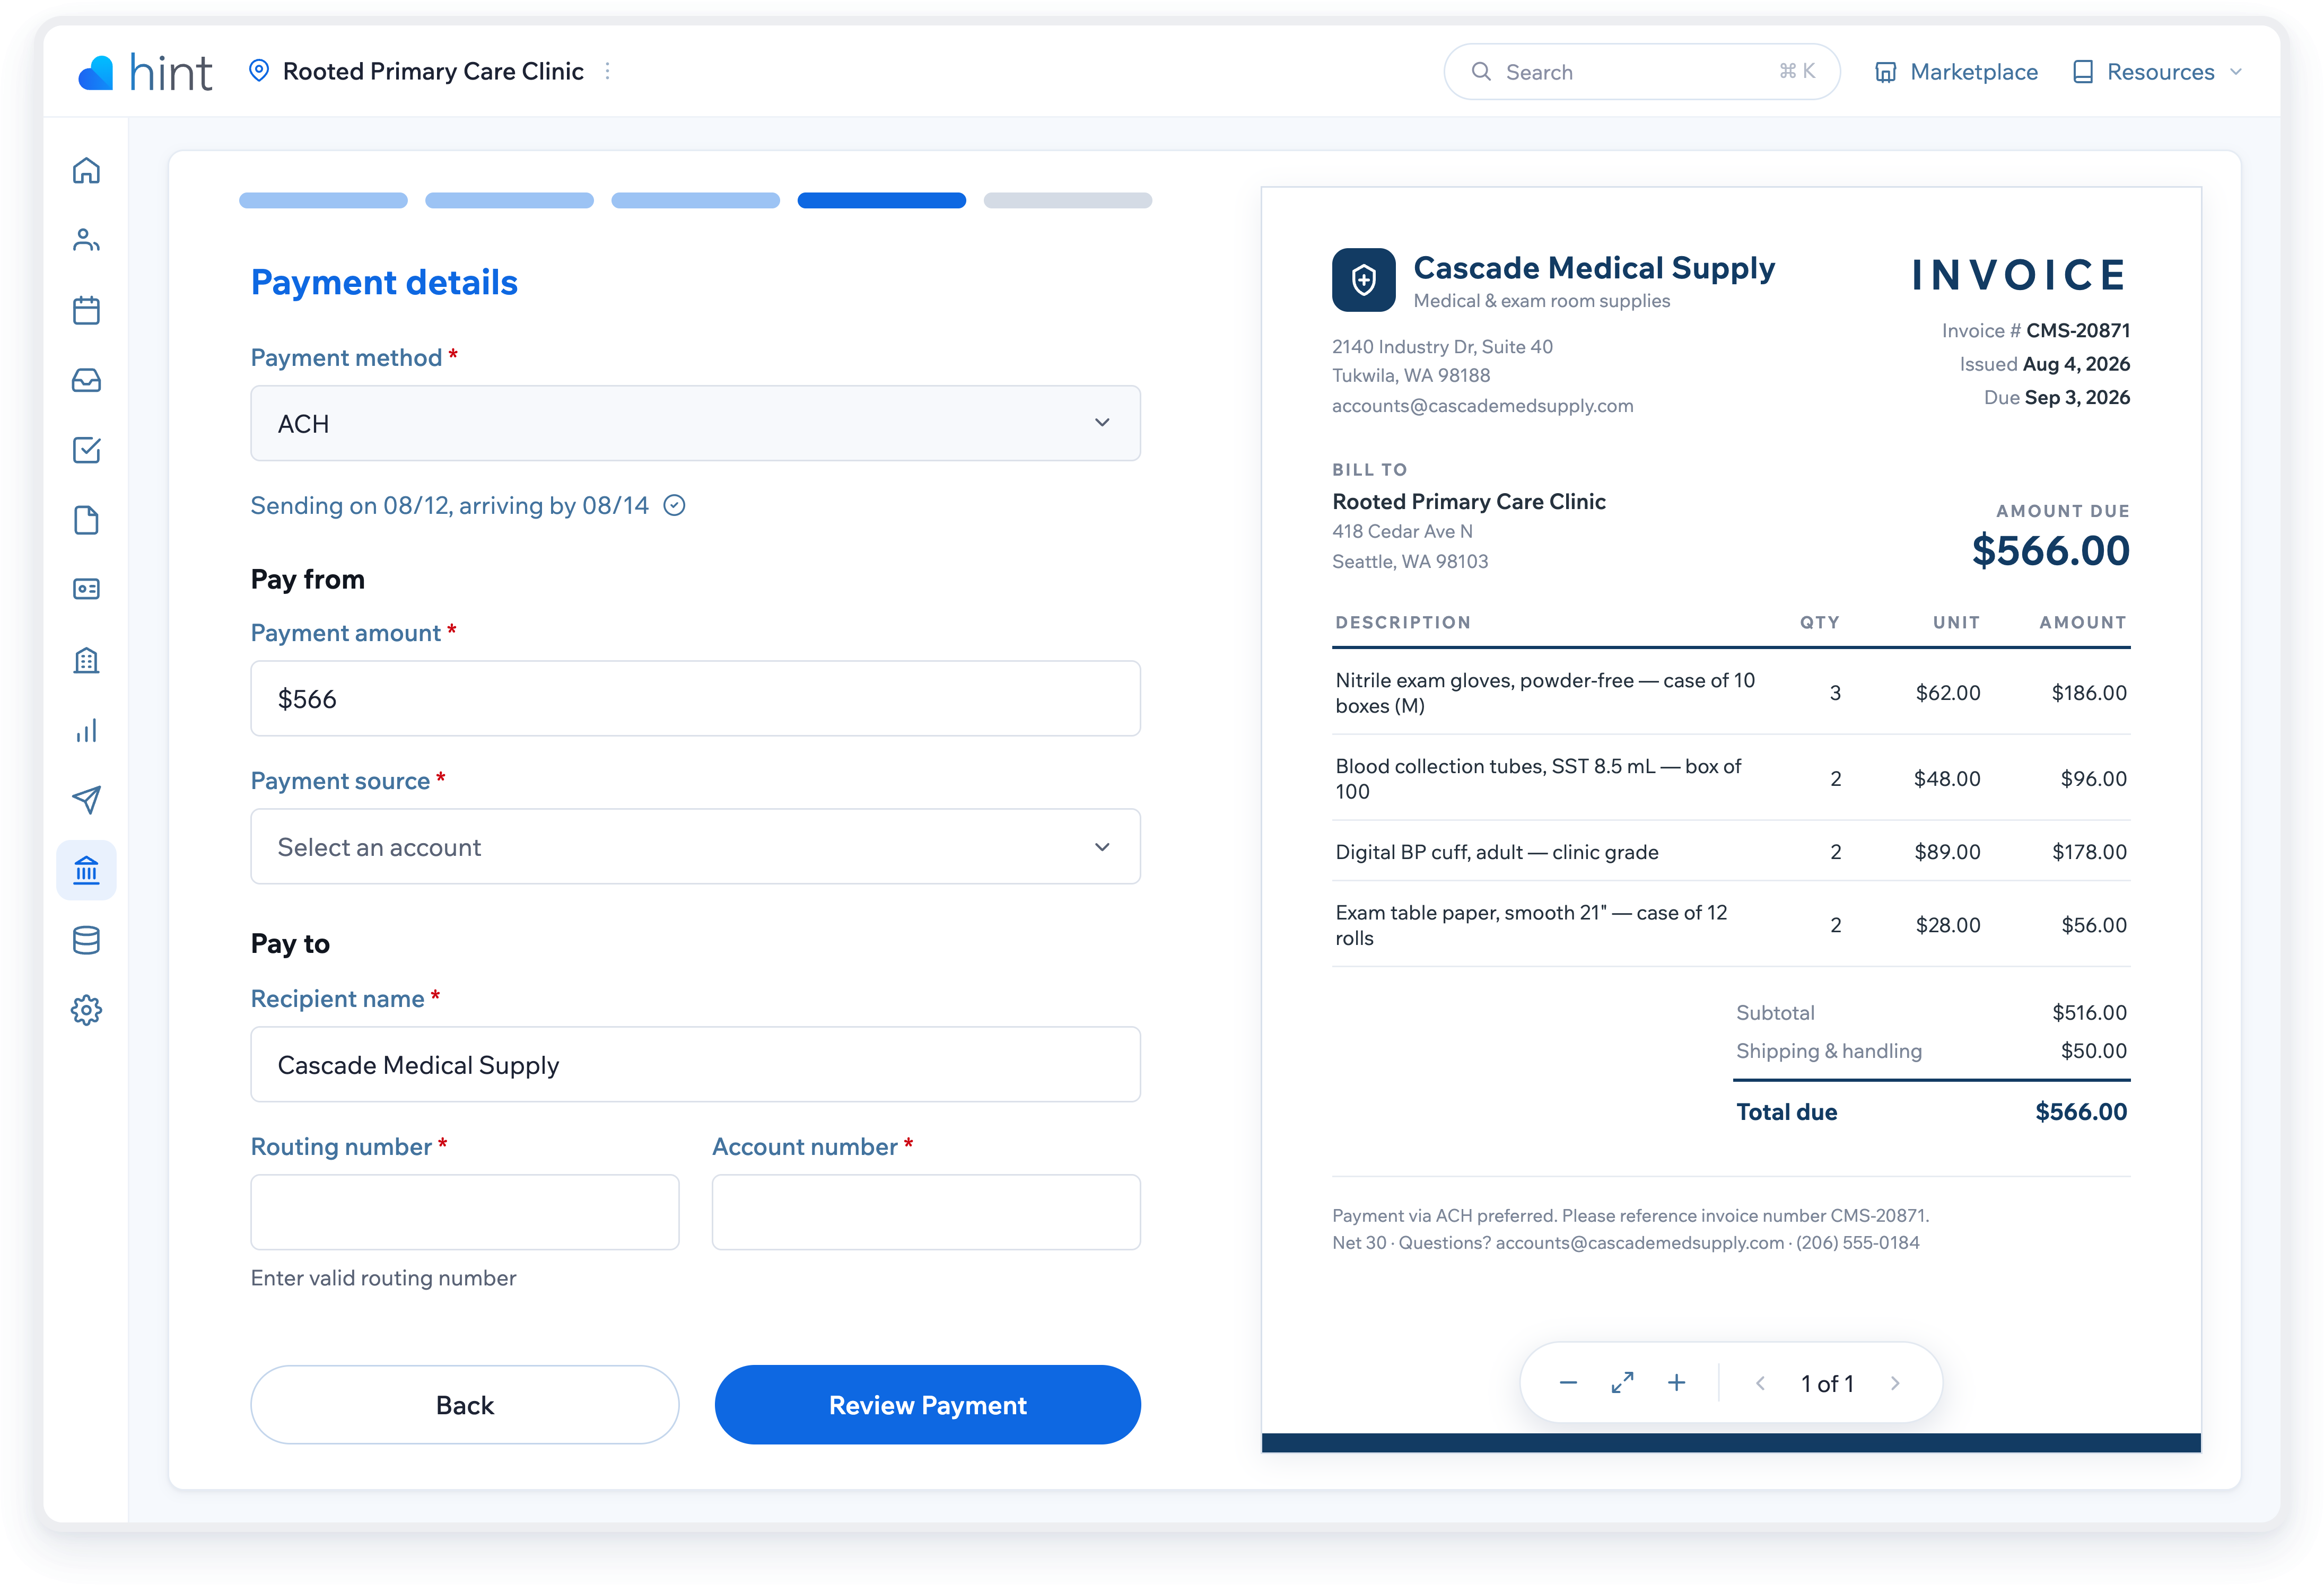
Task: Click the magnifier icon in Search
Action: pos(1481,72)
